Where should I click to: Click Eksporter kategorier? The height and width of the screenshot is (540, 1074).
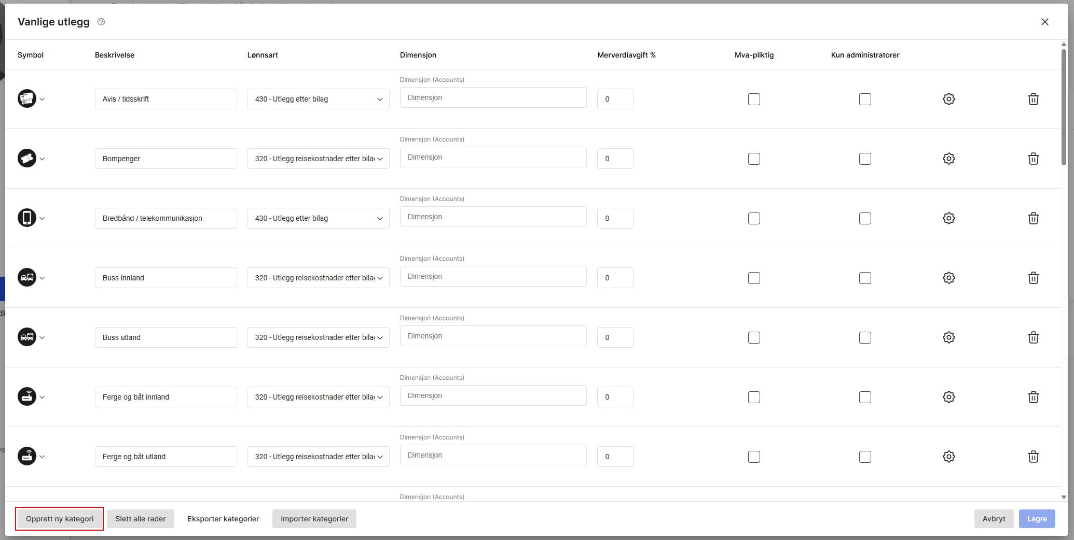pos(223,519)
